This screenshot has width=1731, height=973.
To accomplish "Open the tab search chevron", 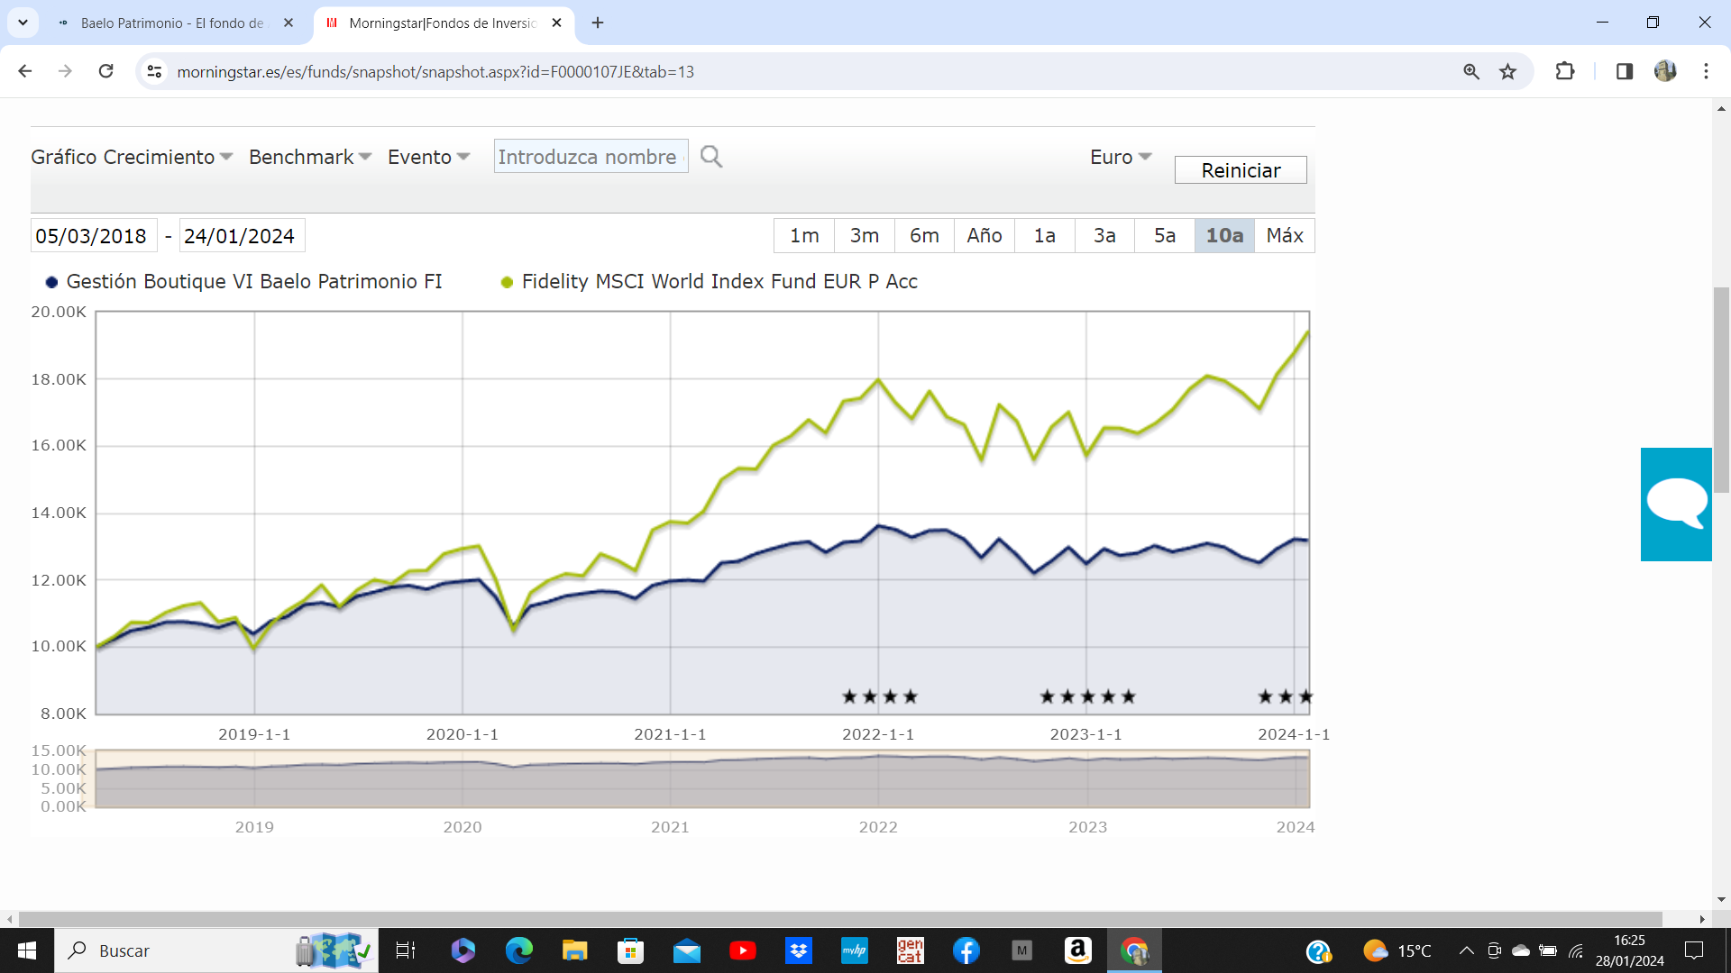I will 23,23.
